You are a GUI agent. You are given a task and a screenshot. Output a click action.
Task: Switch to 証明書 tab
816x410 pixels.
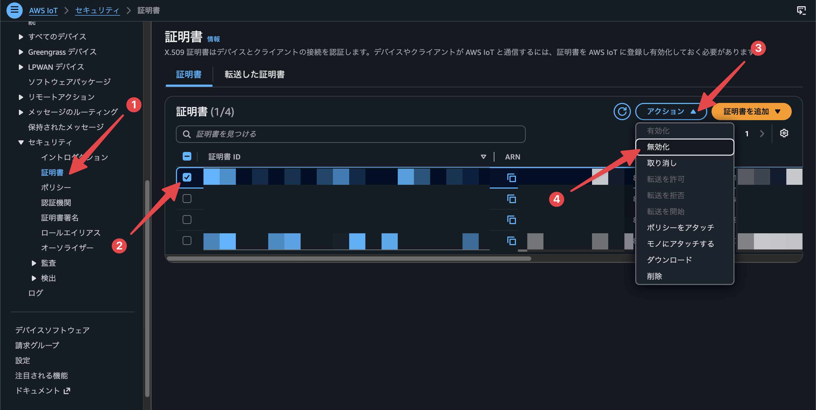click(189, 75)
